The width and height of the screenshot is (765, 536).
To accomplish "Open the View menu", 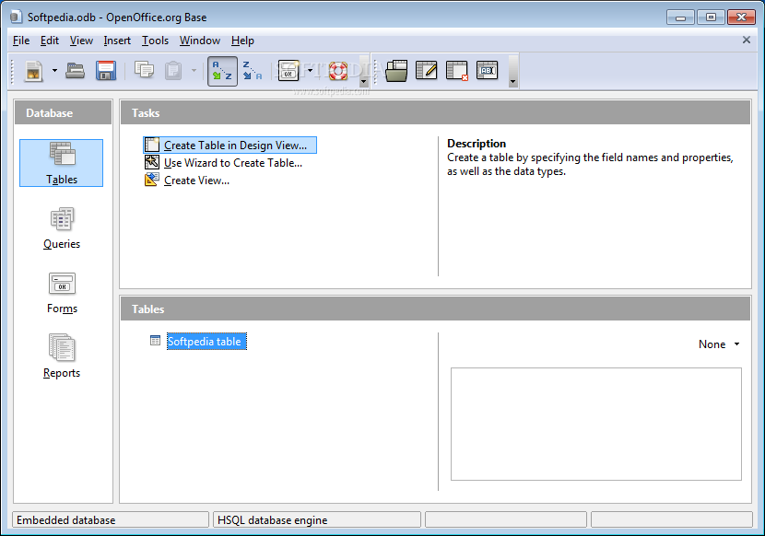I will (x=81, y=41).
